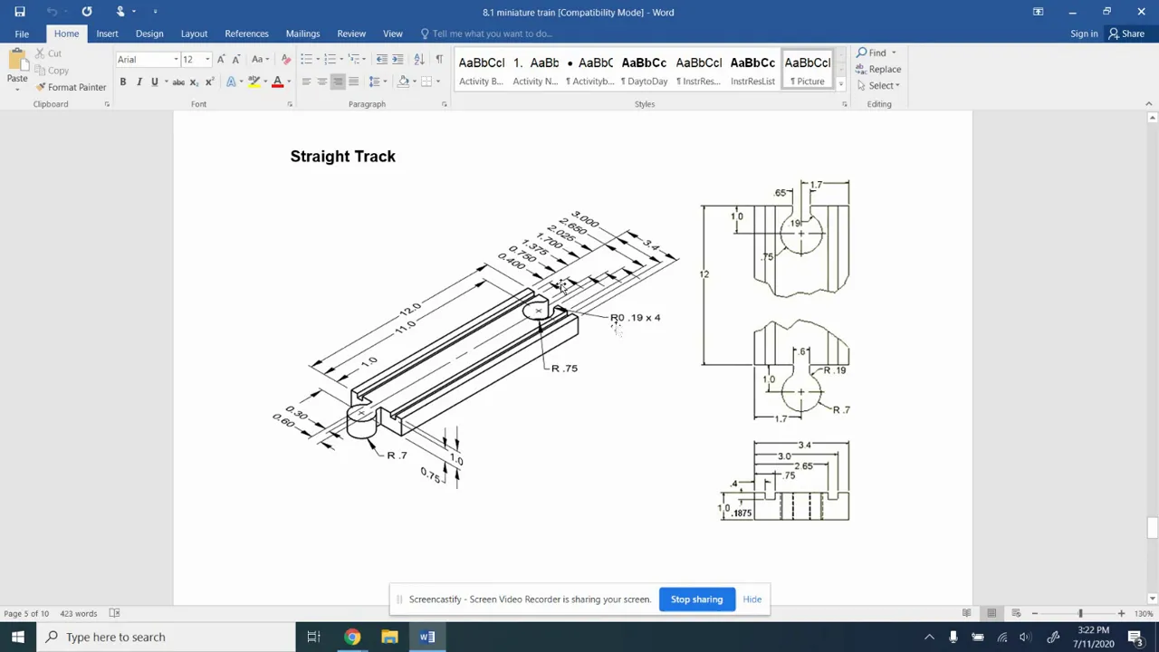The height and width of the screenshot is (652, 1159).
Task: Decrease font size with Shrink Font icon
Action: (235, 60)
